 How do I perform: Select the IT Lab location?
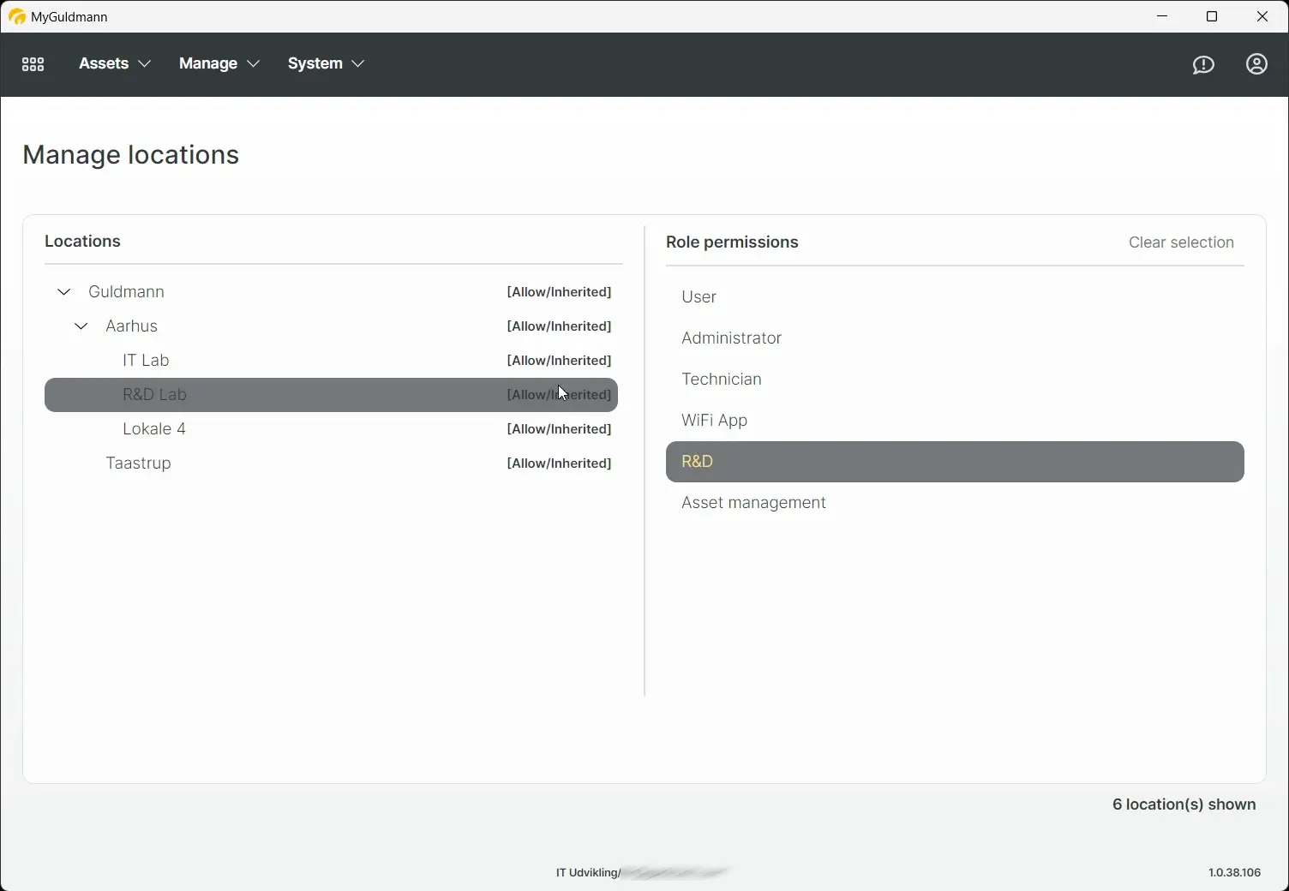146,360
